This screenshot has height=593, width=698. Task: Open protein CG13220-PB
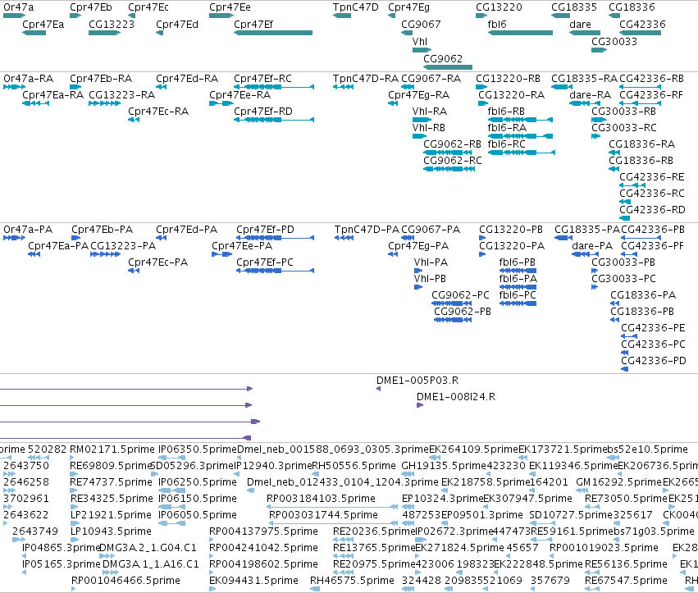point(484,238)
